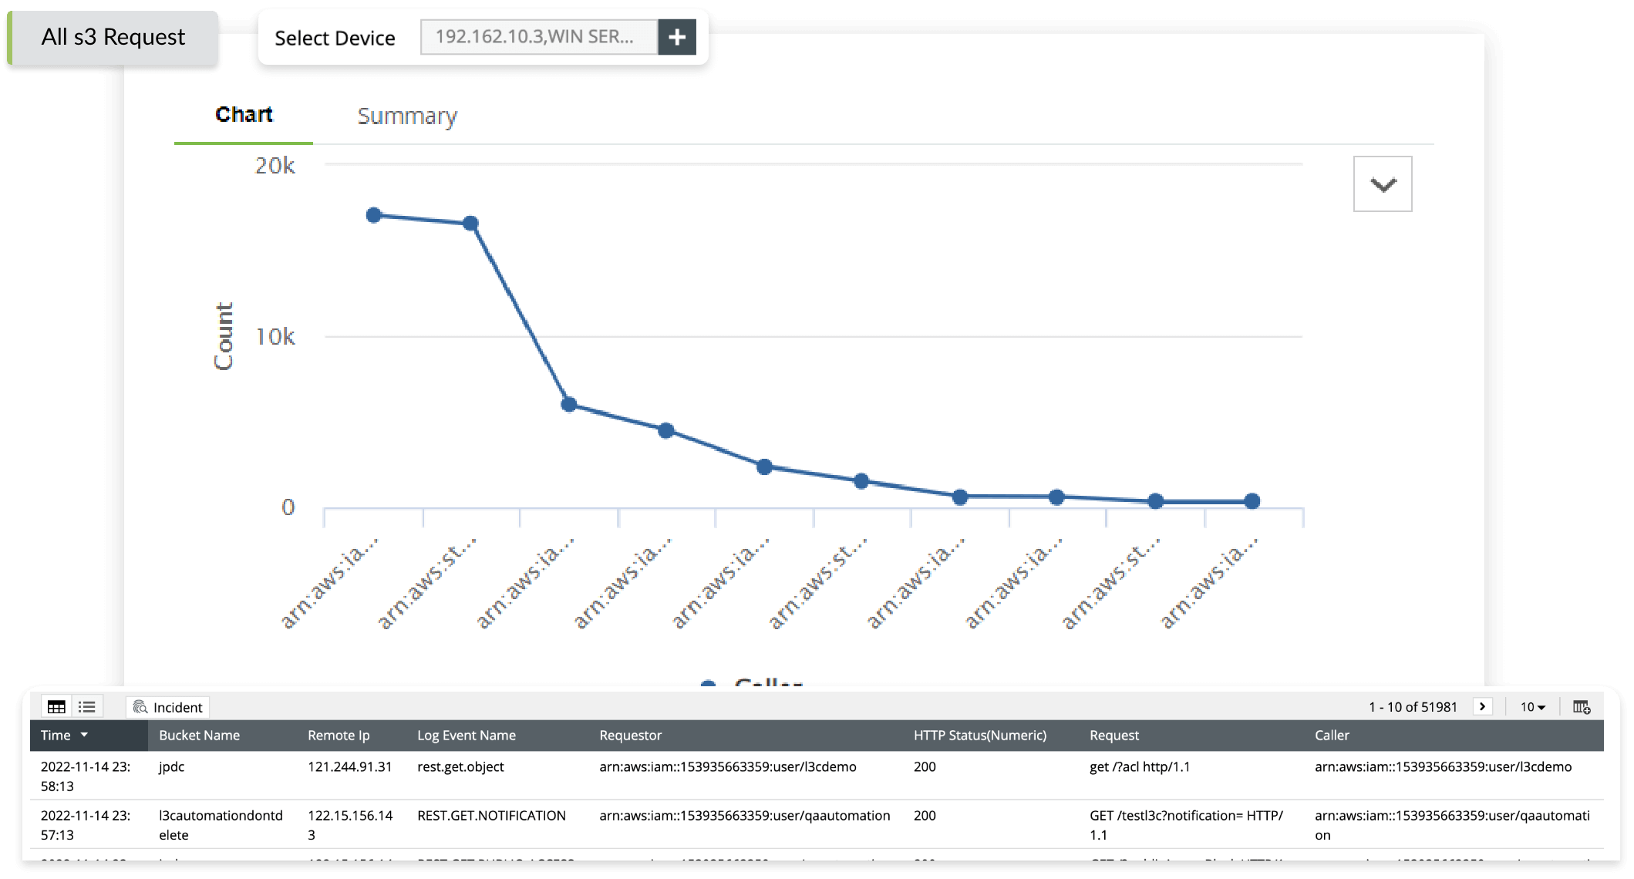Screen dimensions: 1634x879
Task: Toggle sorting on HTTP Status column
Action: [x=979, y=735]
